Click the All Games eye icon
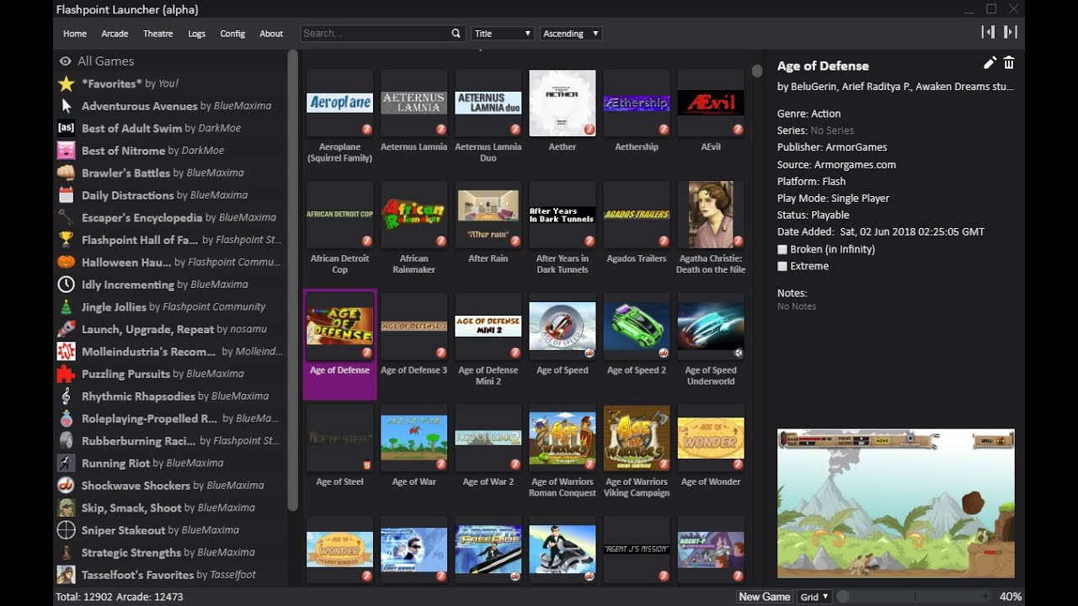This screenshot has width=1078, height=606. click(65, 61)
